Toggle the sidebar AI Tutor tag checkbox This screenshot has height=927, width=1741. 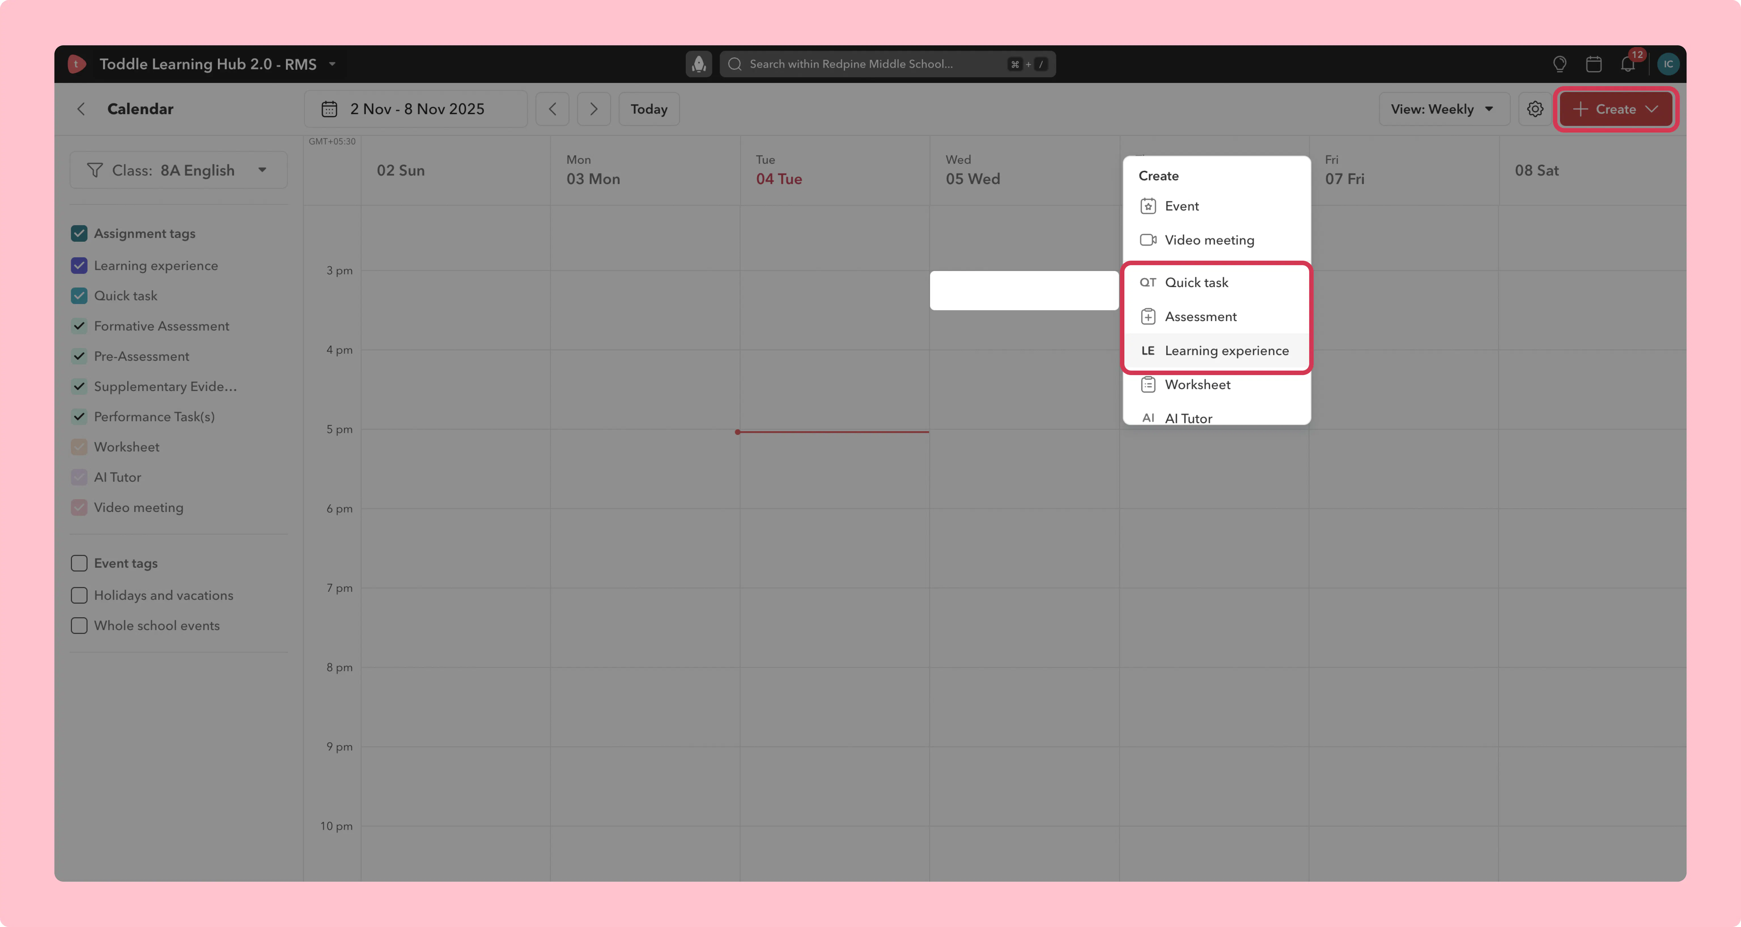point(79,477)
